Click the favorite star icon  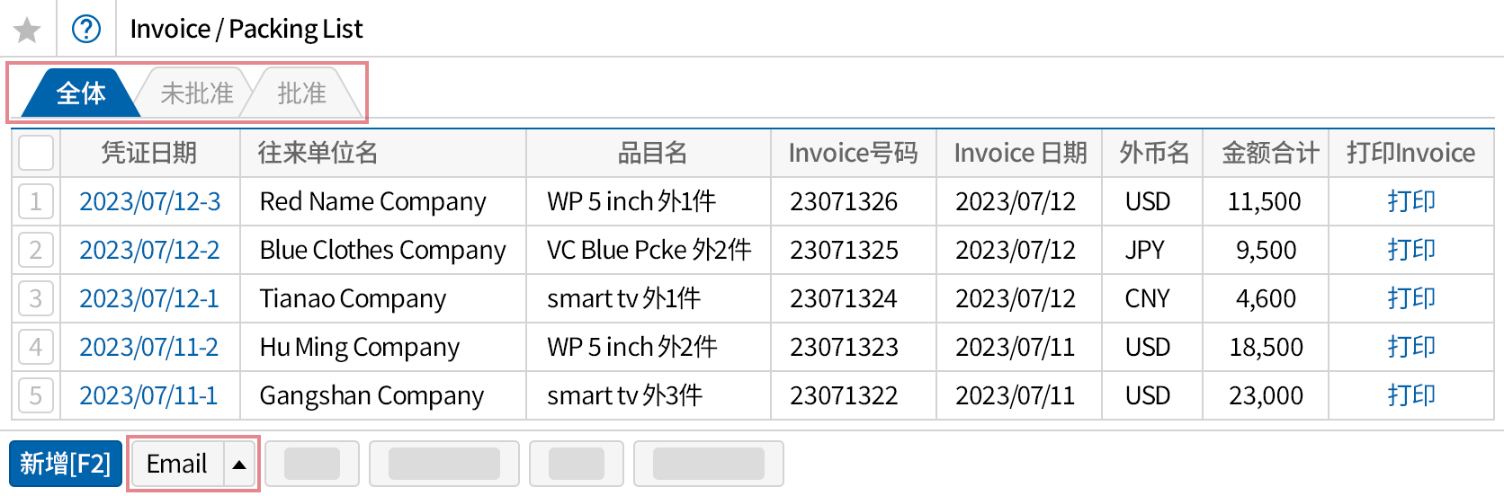pyautogui.click(x=27, y=30)
